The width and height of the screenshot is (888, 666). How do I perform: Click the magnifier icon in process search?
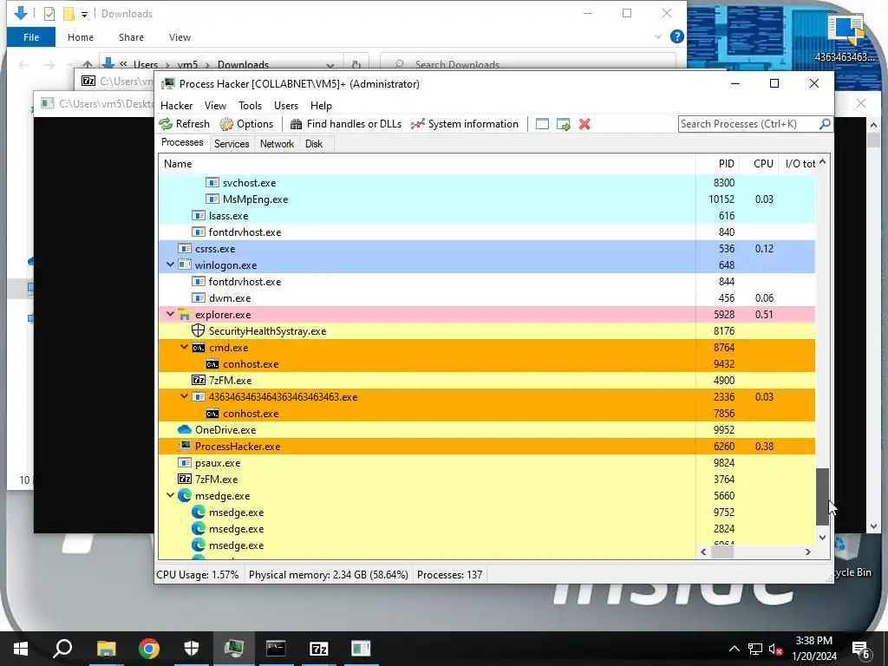click(825, 123)
